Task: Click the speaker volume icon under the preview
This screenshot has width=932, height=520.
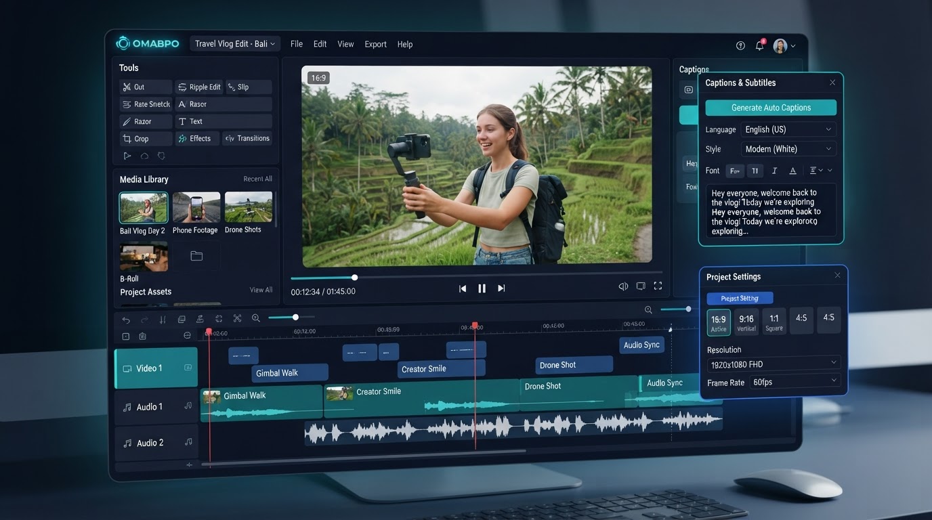Action: coord(623,286)
